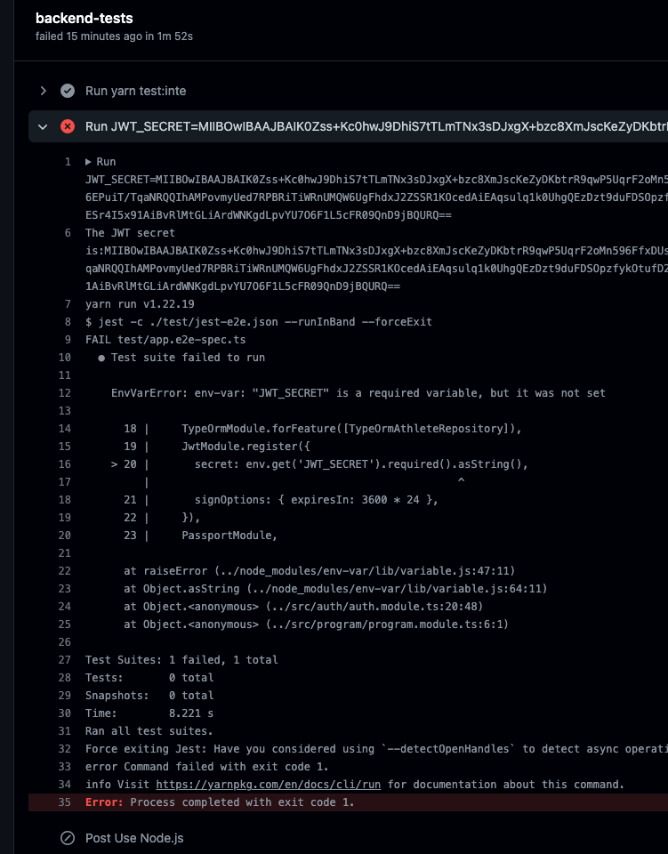The image size is (668, 854).
Task: Click the 'Tests: 0 total' line
Action: pos(149,678)
